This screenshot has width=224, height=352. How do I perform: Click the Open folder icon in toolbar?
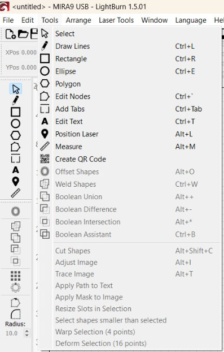pyautogui.click(x=23, y=34)
